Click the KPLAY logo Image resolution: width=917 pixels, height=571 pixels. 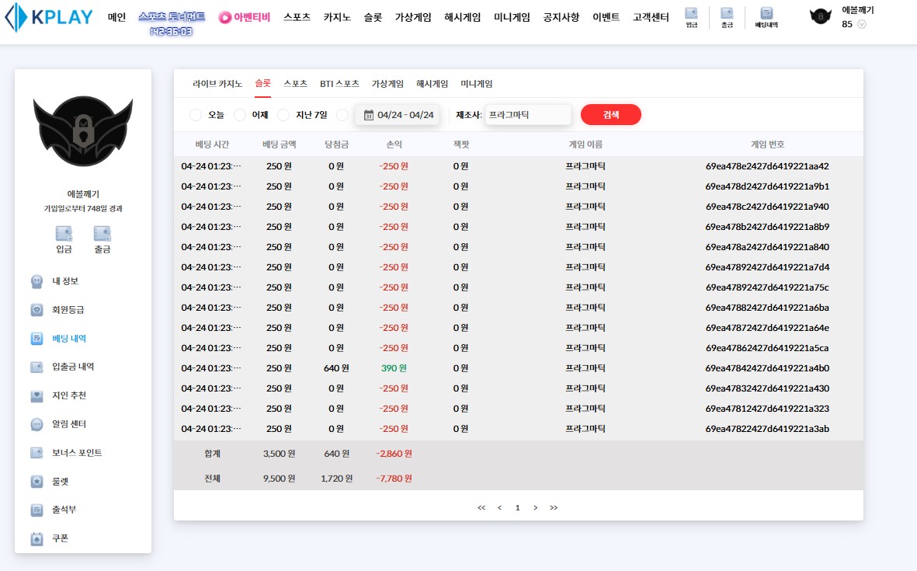[x=49, y=17]
